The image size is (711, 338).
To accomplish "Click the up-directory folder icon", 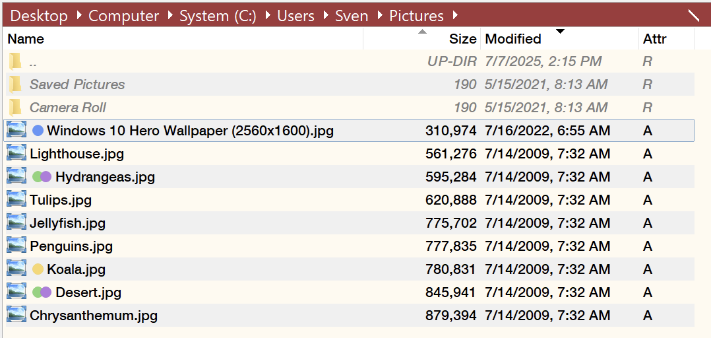I will (x=15, y=61).
